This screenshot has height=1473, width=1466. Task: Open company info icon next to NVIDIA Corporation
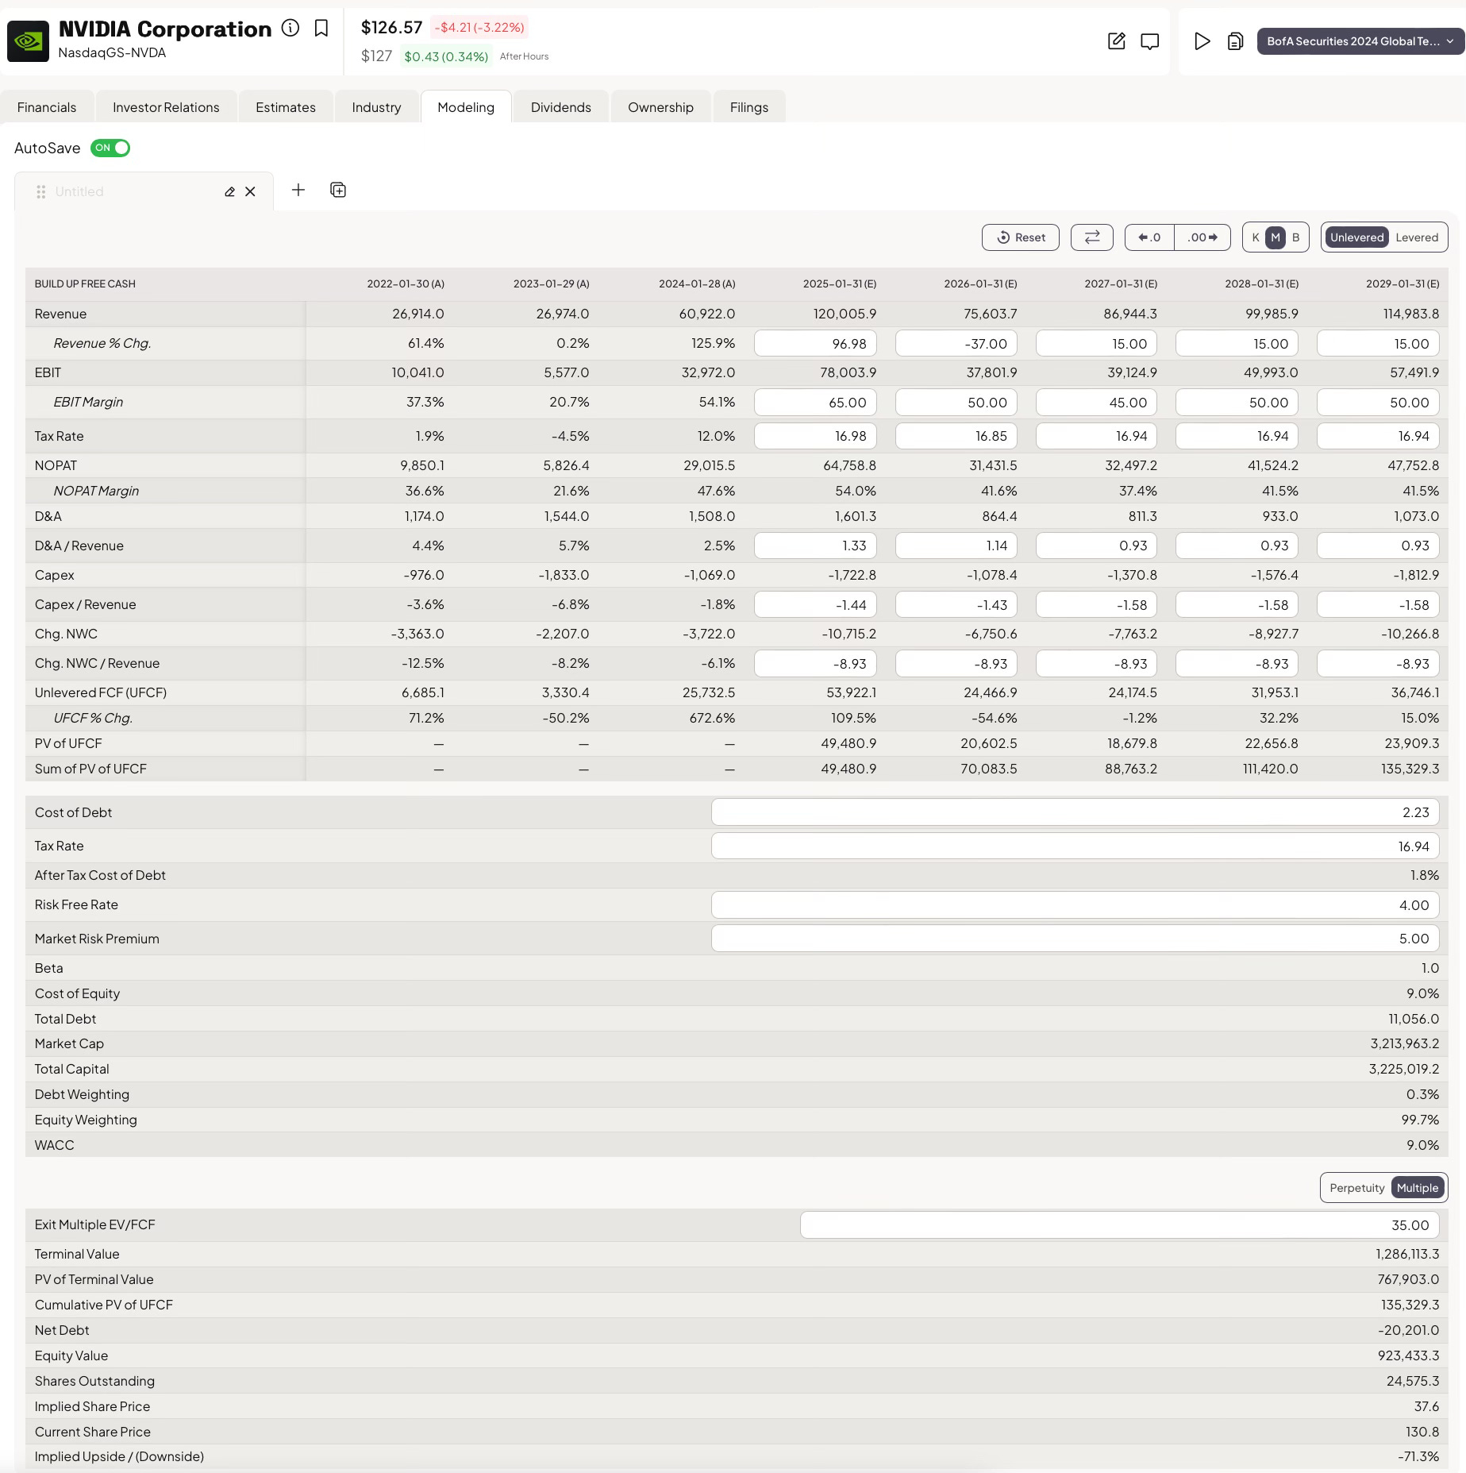click(x=291, y=28)
